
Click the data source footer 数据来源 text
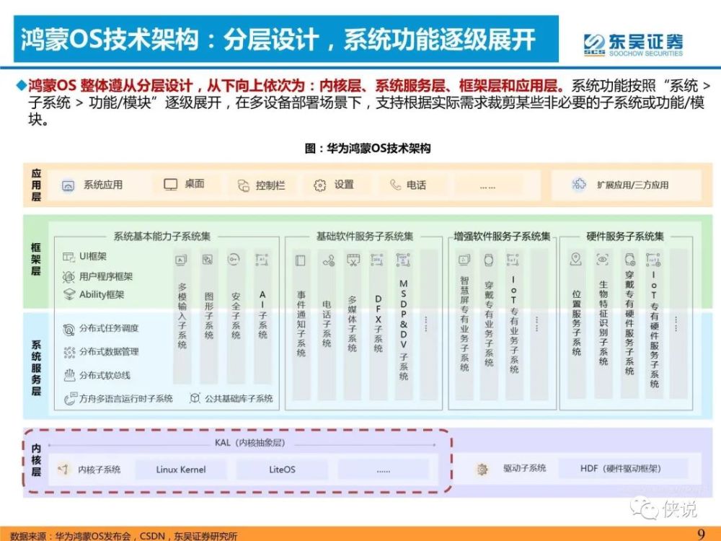pyautogui.click(x=123, y=535)
